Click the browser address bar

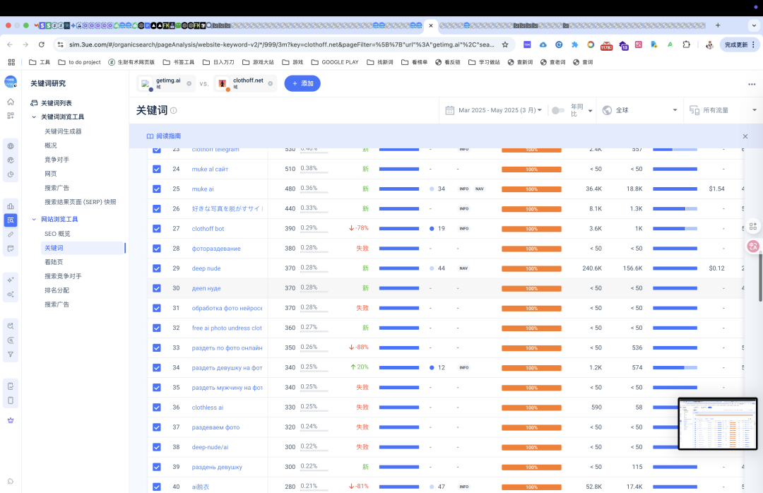click(x=281, y=44)
